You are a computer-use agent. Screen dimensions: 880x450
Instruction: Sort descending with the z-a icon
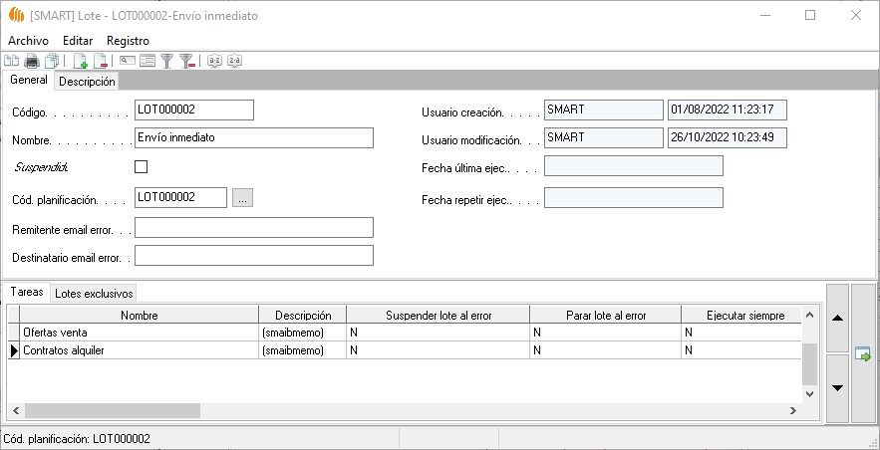pyautogui.click(x=234, y=62)
